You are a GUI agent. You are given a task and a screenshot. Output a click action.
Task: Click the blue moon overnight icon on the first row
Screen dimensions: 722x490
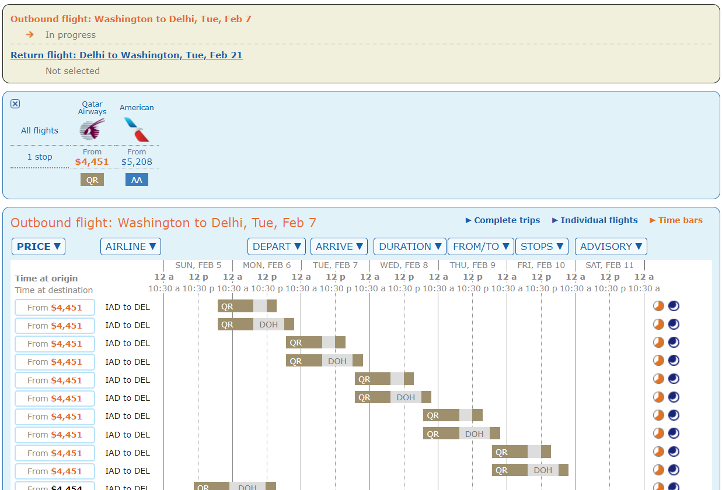tap(674, 306)
